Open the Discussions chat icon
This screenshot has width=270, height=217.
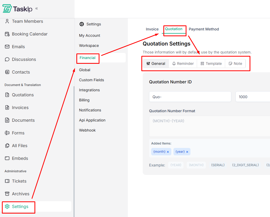[x=7, y=59]
